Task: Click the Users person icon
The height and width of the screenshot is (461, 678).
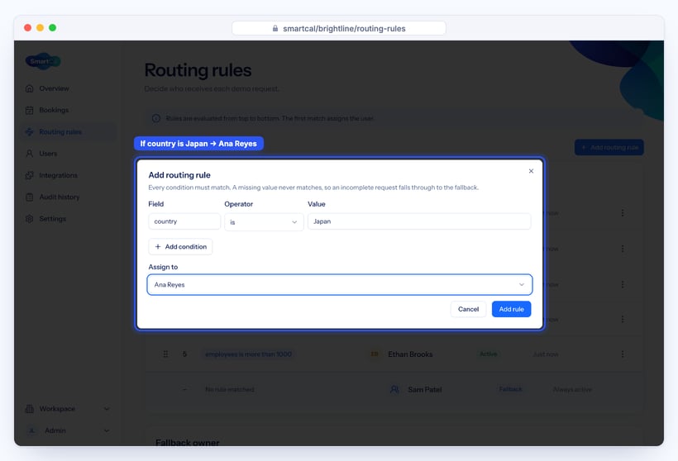Action: [x=30, y=154]
